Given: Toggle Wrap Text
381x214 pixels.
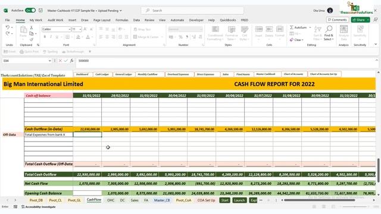Looking at the screenshot, I should (x=142, y=29).
